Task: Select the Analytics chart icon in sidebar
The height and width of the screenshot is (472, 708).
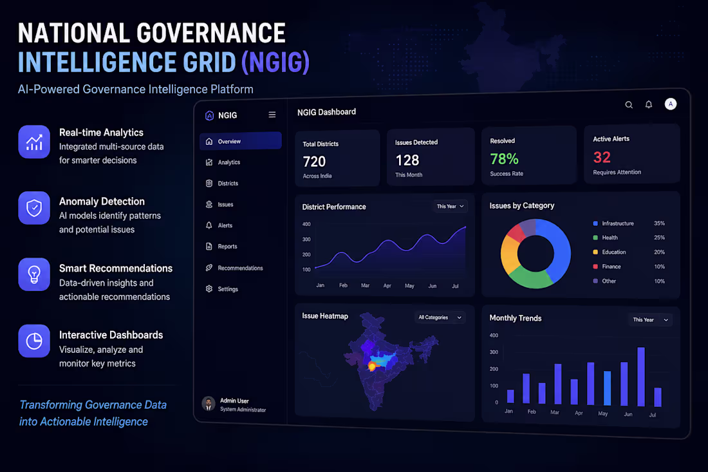Action: click(209, 162)
